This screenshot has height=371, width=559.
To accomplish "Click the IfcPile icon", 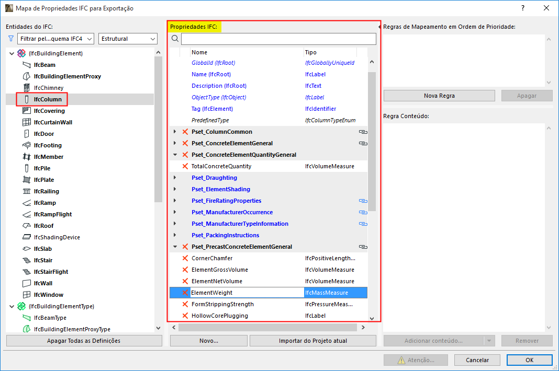I will pos(26,168).
